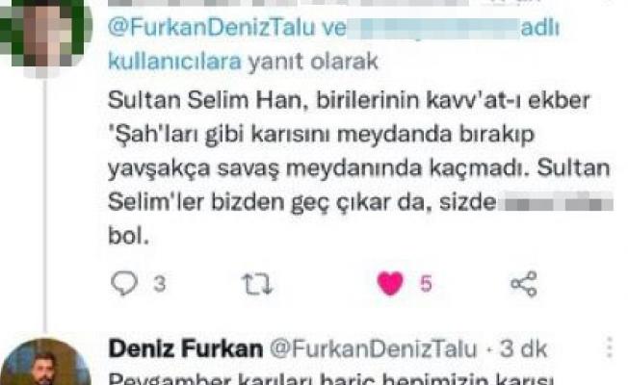Click the reply speech bubble icon
This screenshot has height=385, width=628.
click(x=124, y=283)
